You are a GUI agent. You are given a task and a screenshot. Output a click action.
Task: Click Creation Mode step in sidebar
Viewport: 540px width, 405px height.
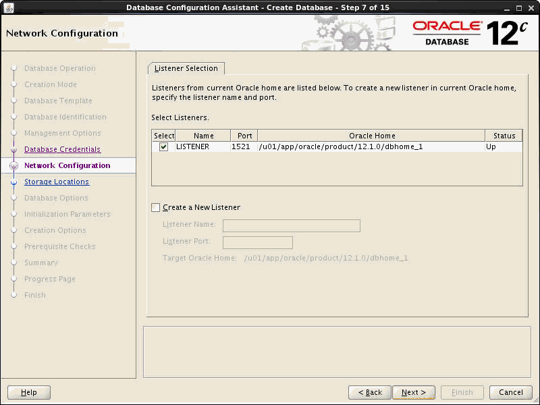[51, 84]
